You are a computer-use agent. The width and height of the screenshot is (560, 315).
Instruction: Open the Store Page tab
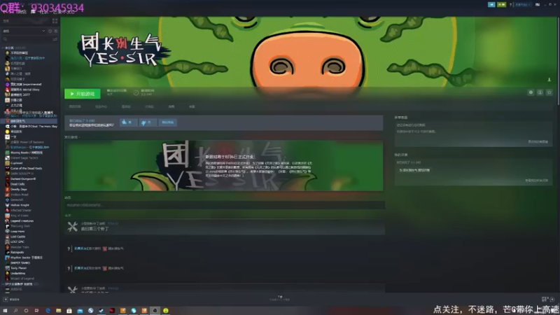pos(75,106)
